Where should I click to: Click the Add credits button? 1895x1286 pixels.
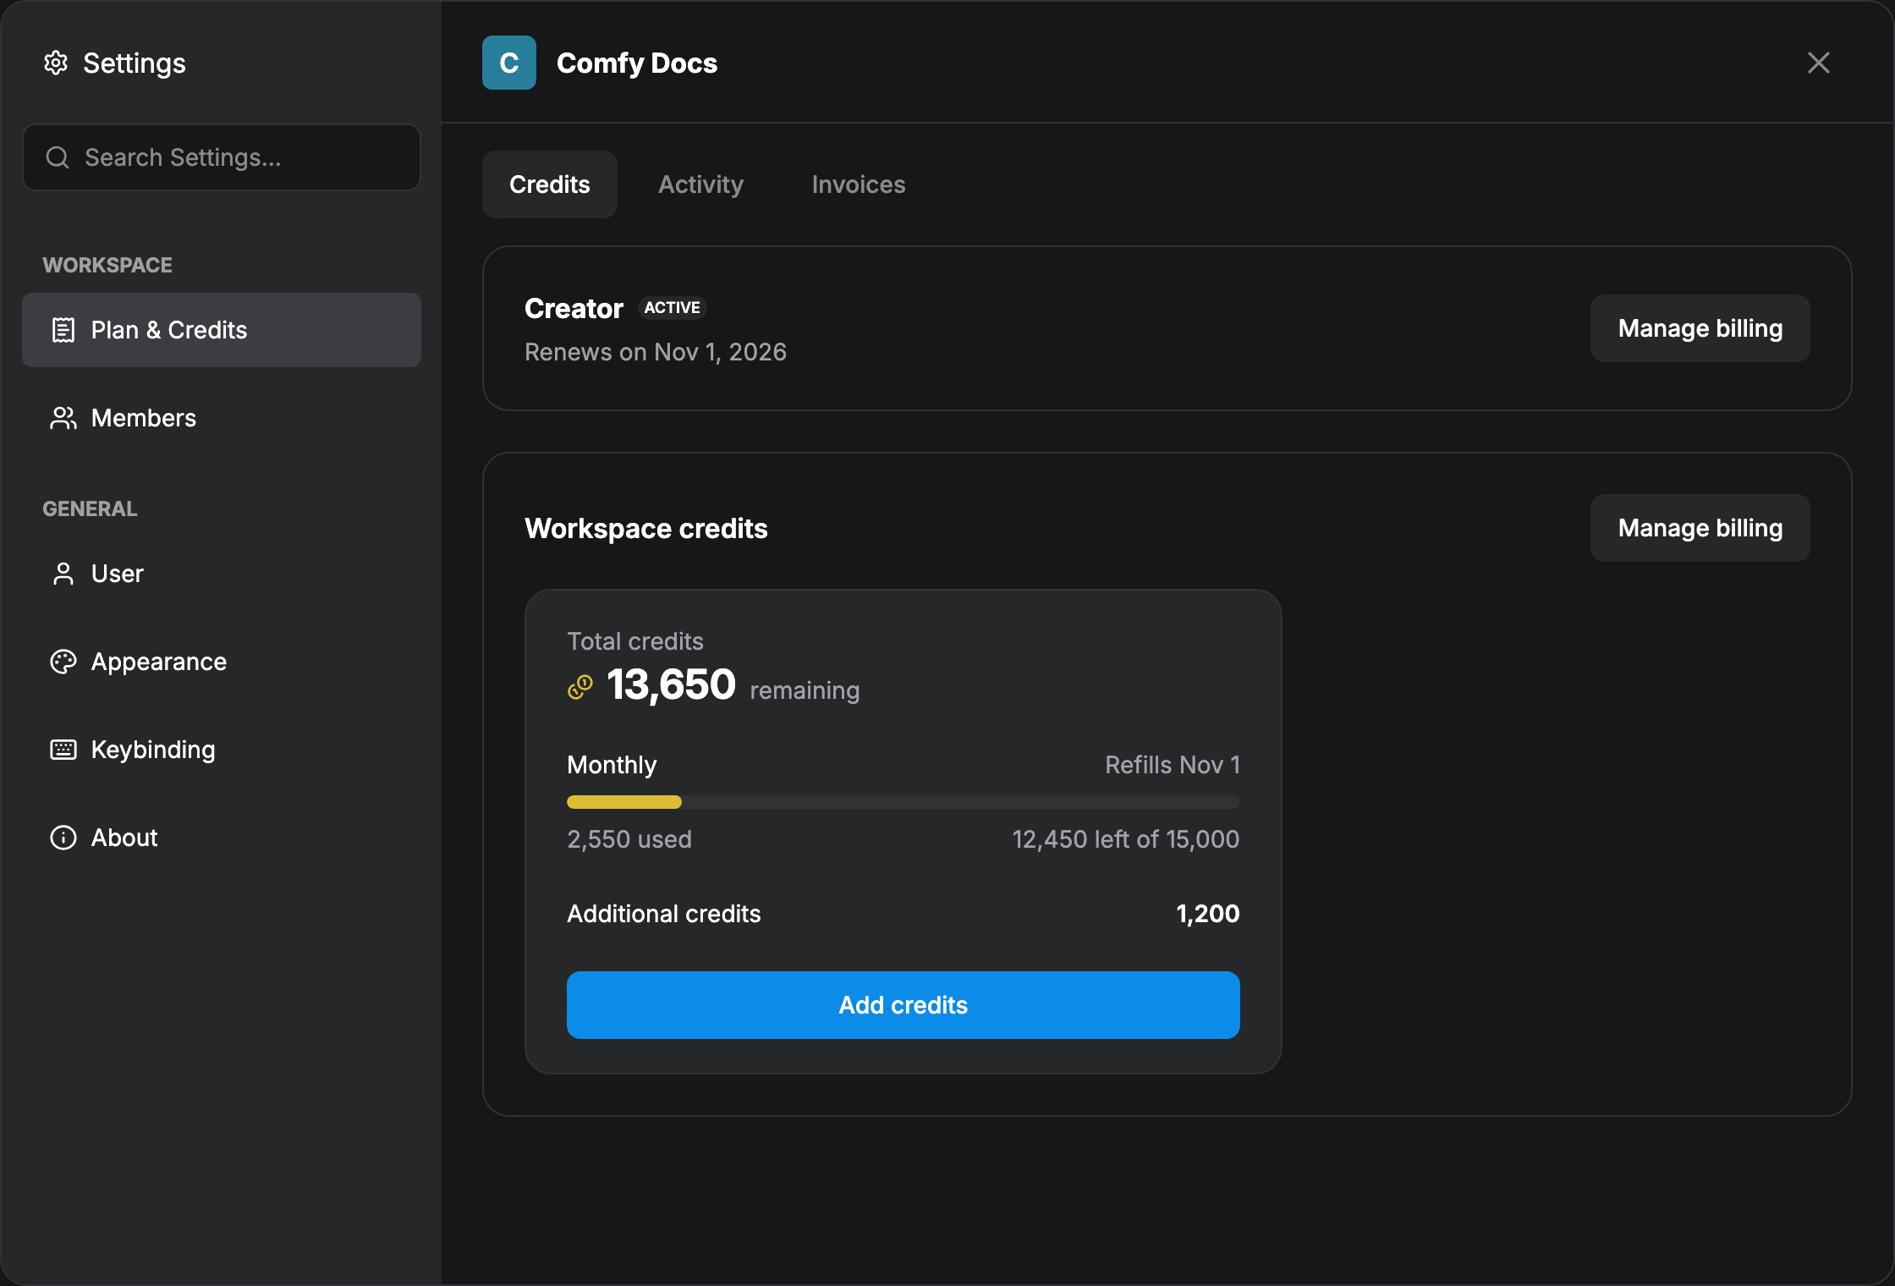904,1005
